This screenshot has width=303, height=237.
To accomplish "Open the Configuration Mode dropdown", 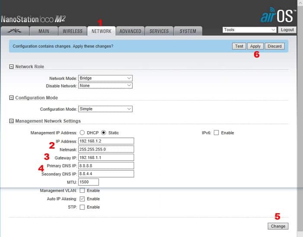I will (x=105, y=109).
